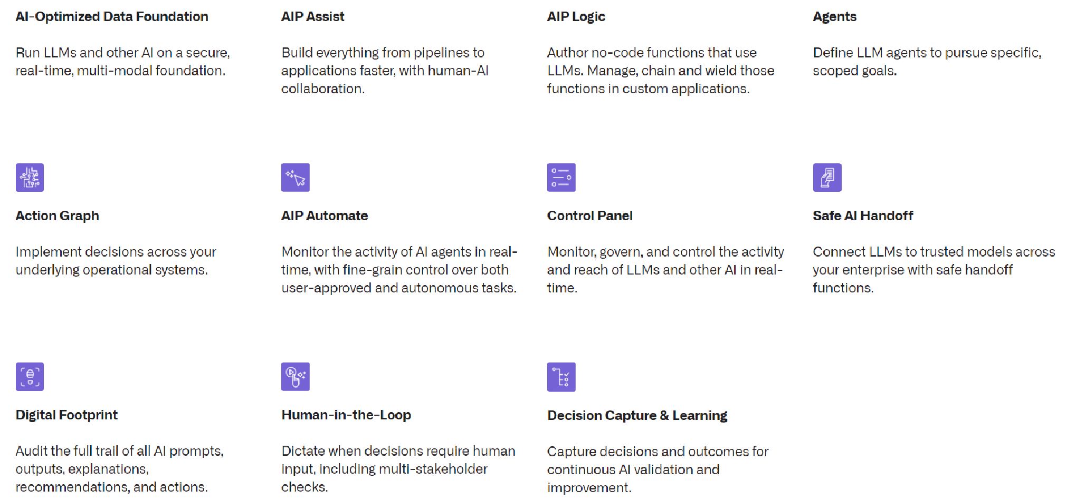Click the 'Define LLM agents' description text
The height and width of the screenshot is (500, 1076).
click(x=927, y=62)
